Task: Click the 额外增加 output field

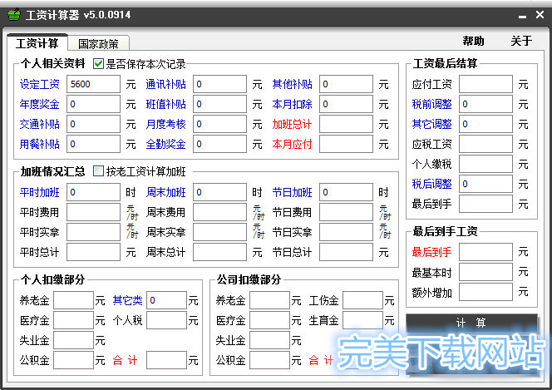Action: click(x=485, y=292)
